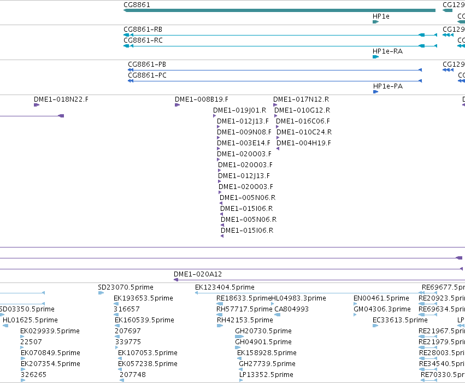This screenshot has width=465, height=383.
Task: Select feature DME1-004H19.F
Action: click(x=304, y=143)
